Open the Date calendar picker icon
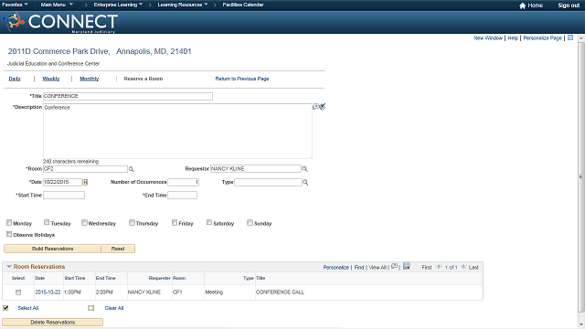The height and width of the screenshot is (329, 585). point(85,182)
